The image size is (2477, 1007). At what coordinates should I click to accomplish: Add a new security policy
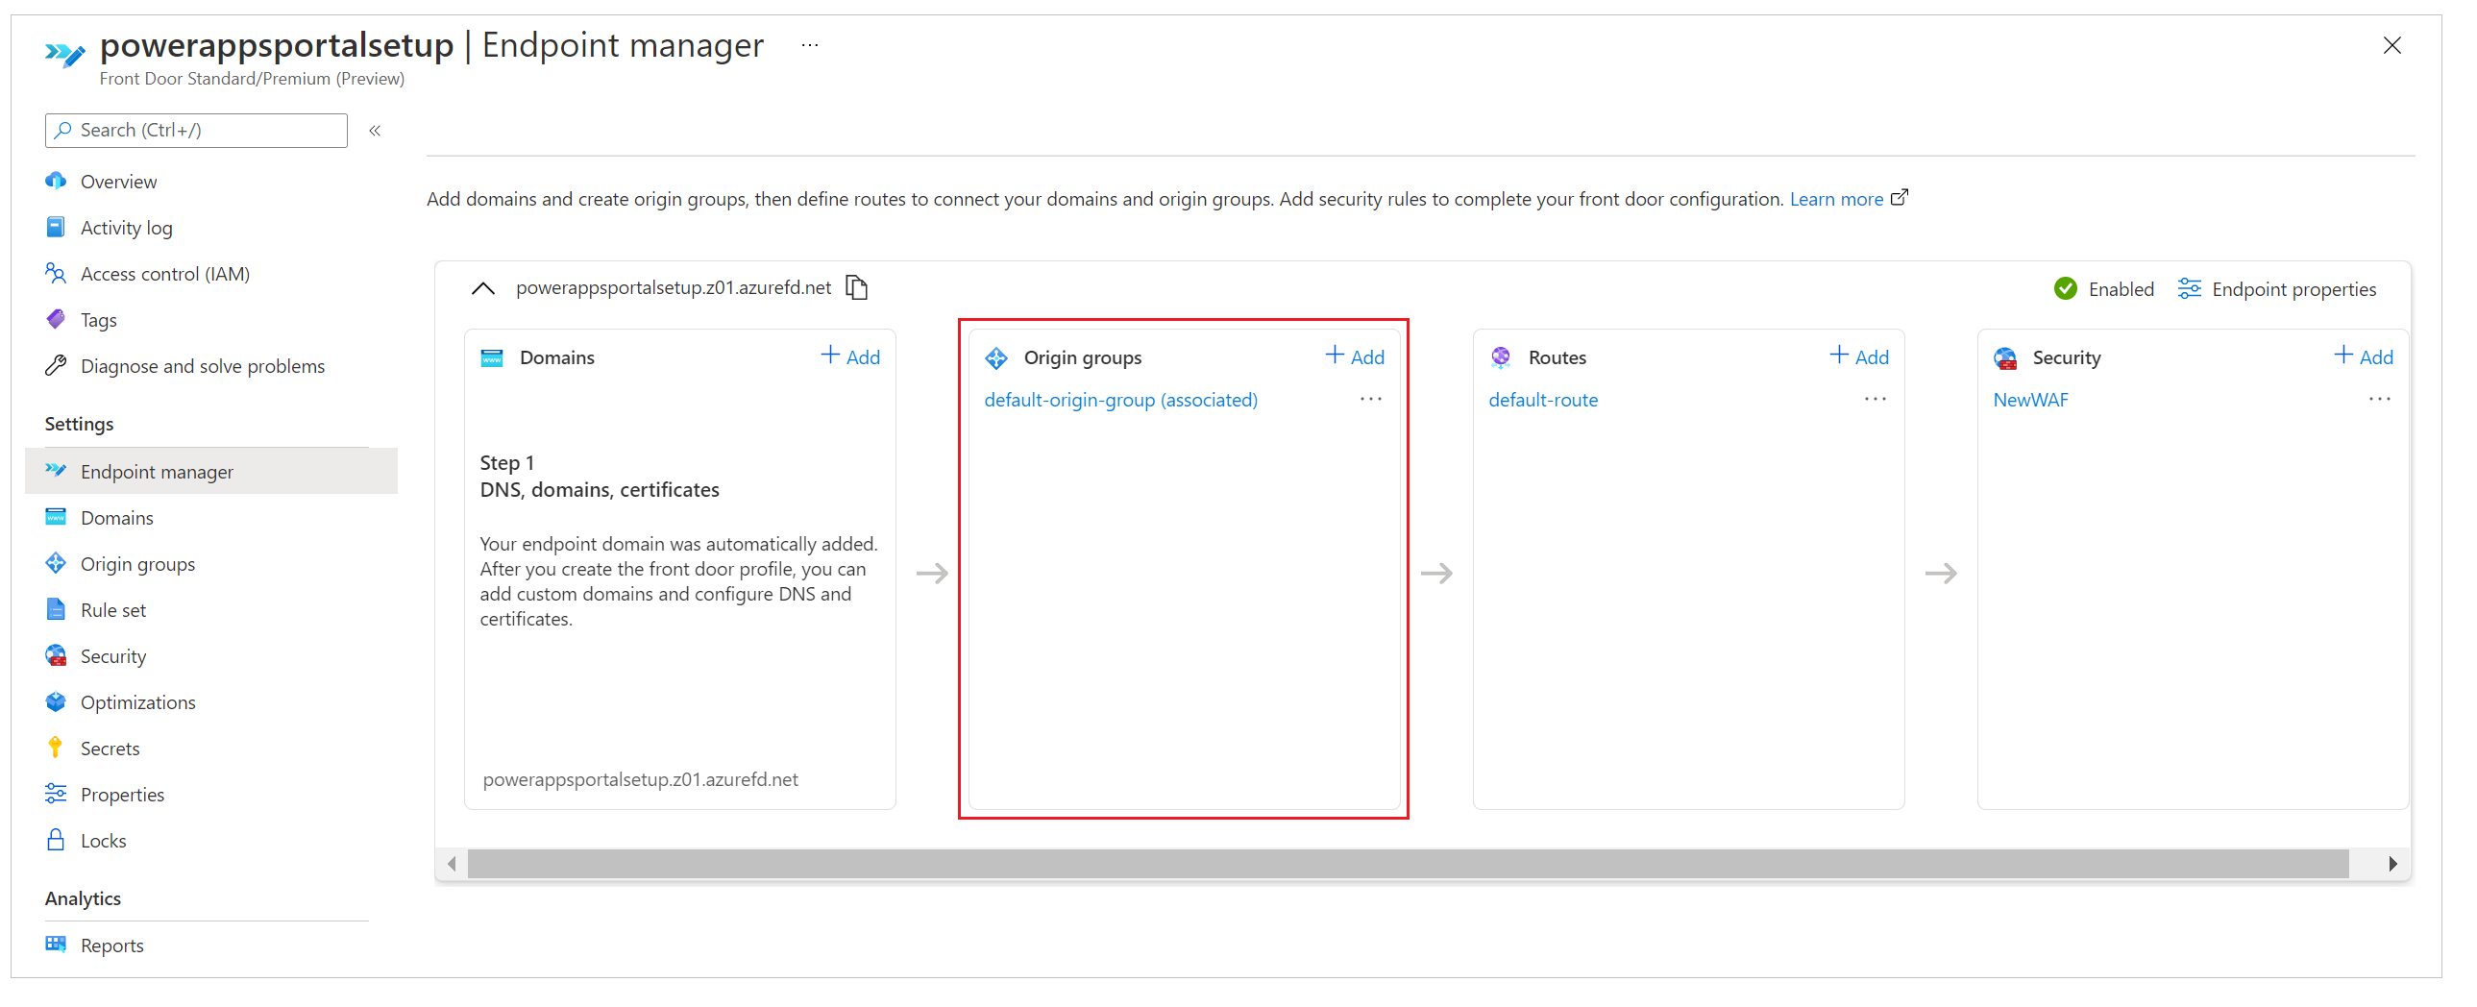(x=2364, y=356)
